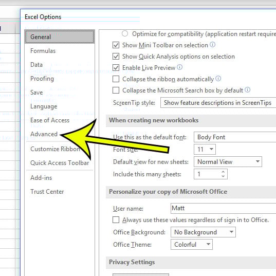Viewport: 276px width, 276px height.
Task: Open the Office Theme Colorful dropdown
Action: [192, 245]
